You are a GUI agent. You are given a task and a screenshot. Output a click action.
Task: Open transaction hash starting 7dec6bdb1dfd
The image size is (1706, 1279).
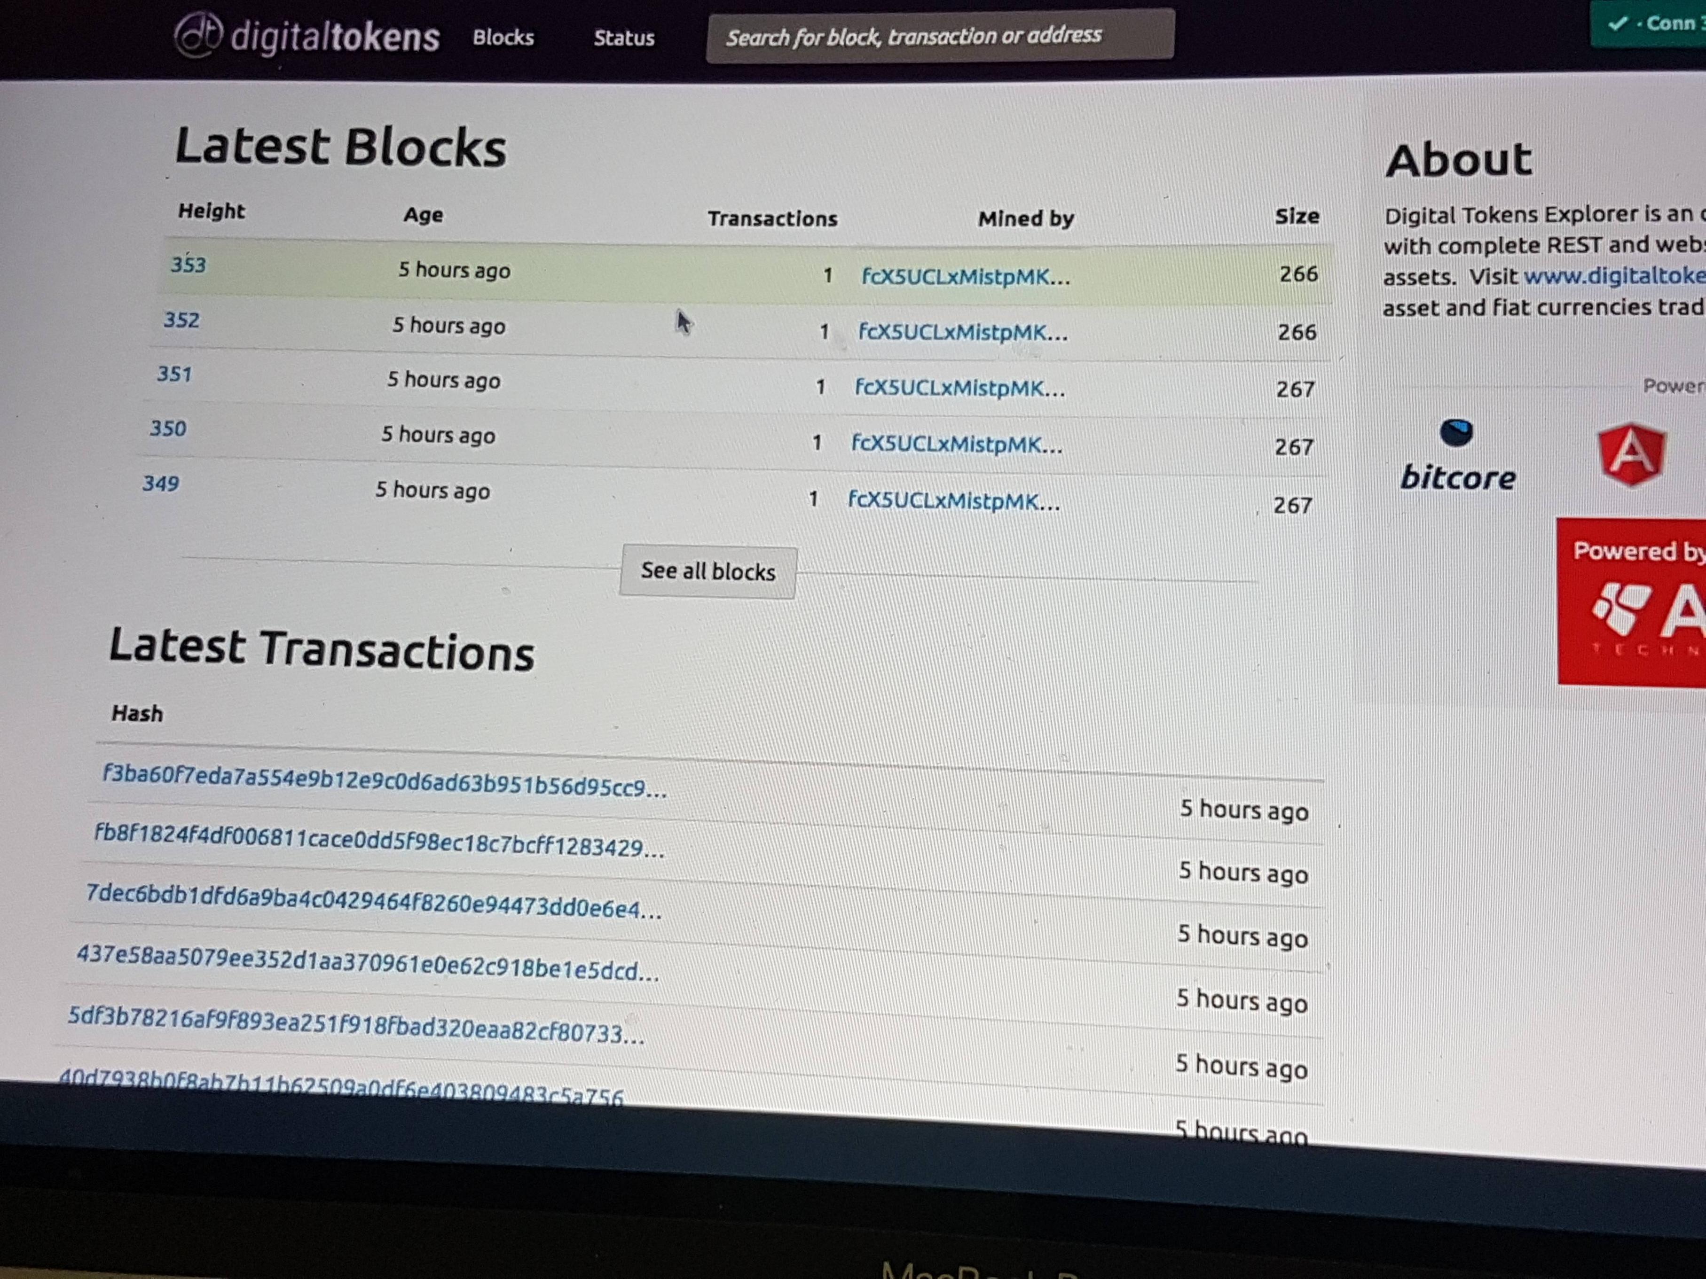(x=373, y=902)
